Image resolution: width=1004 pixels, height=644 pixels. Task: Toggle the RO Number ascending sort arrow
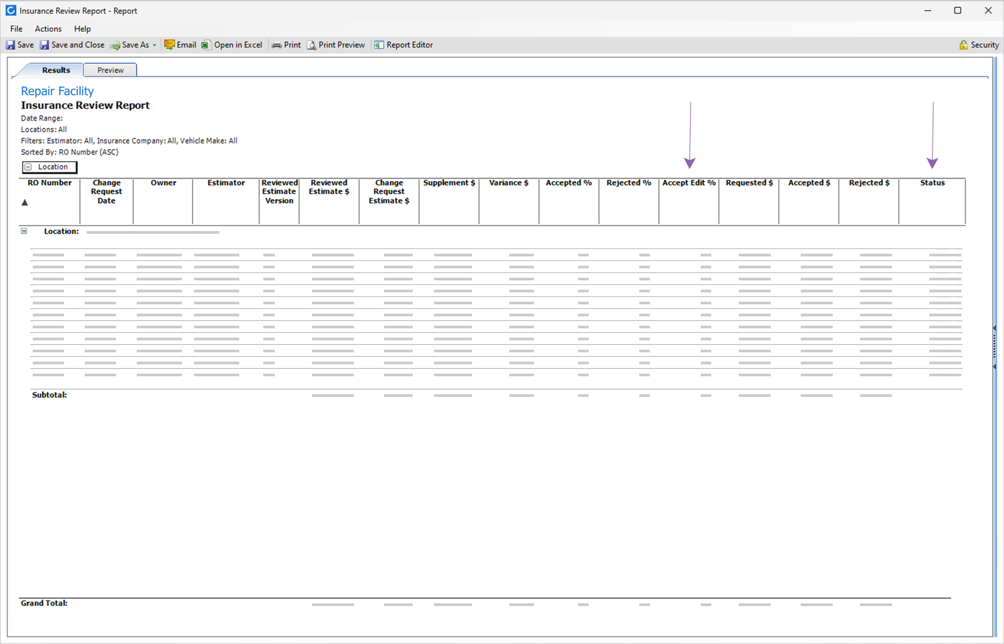tap(25, 202)
